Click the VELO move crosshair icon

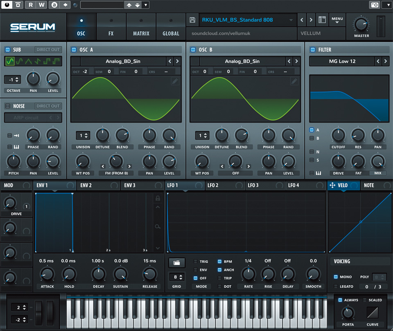coord(332,185)
